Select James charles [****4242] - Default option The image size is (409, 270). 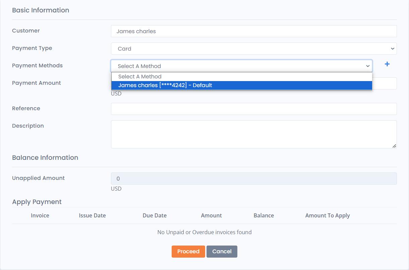click(241, 85)
